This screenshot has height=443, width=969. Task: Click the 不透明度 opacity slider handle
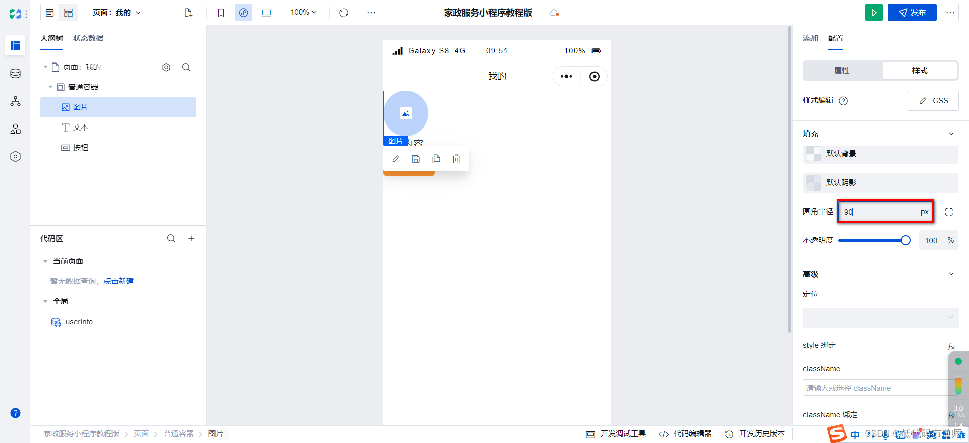pyautogui.click(x=906, y=240)
